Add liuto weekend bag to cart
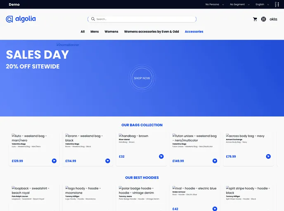Screen dimensions: 284x211 (54, 161)
